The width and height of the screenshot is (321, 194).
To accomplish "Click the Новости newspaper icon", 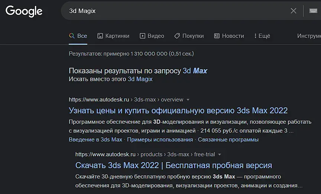I will [217, 36].
